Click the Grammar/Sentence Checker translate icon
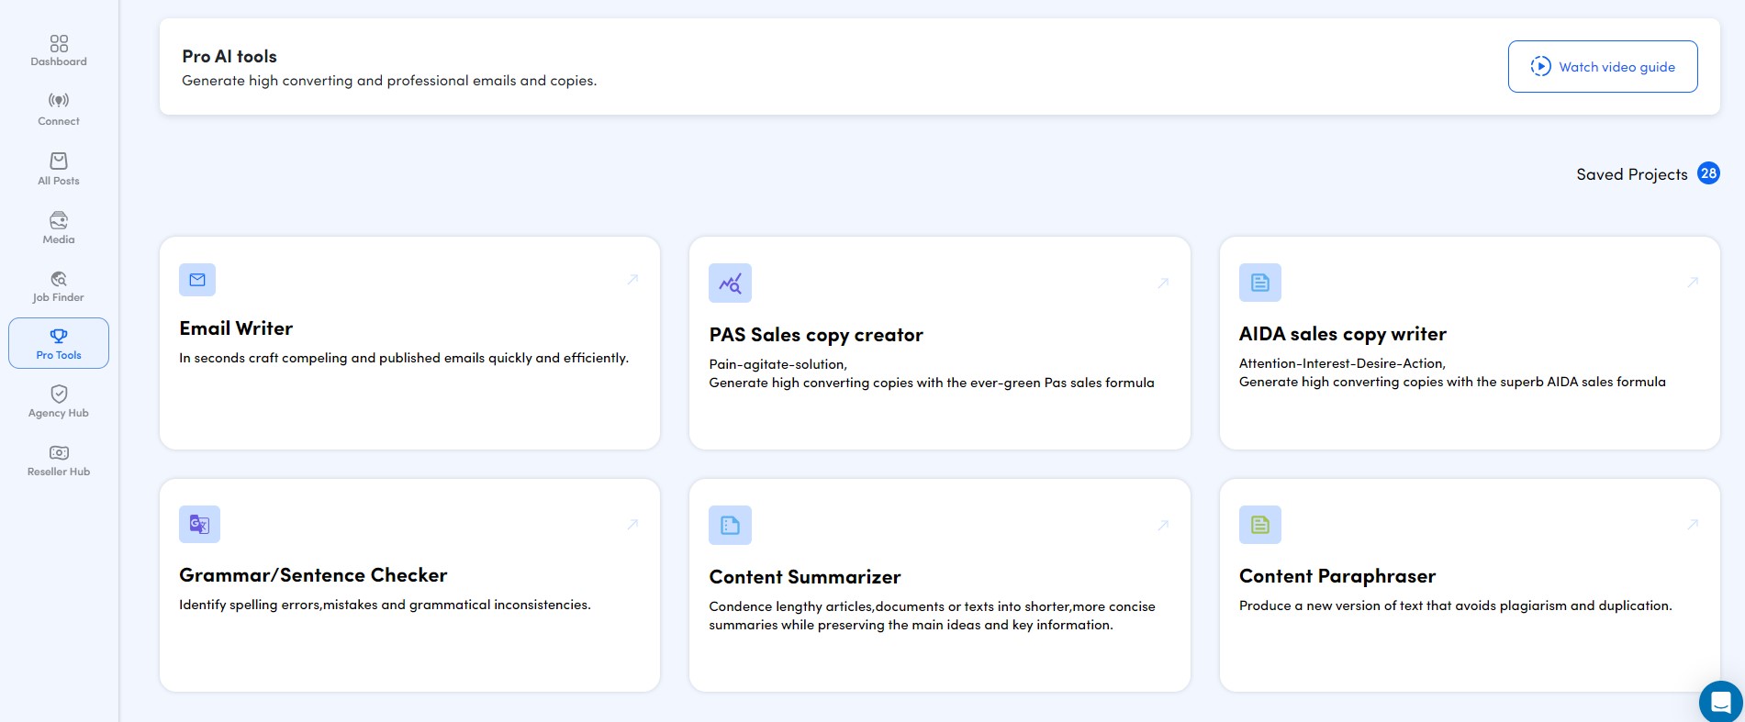This screenshot has width=1745, height=722. coord(199,524)
